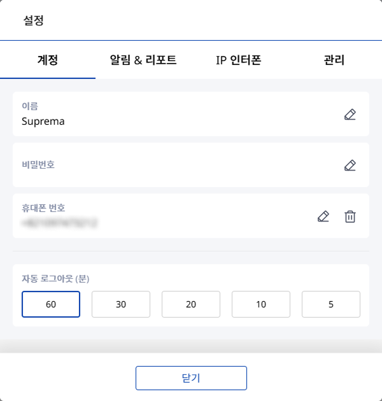Viewport: 382px width, 401px height.
Task: Open the 관리 tab
Action: pos(334,60)
